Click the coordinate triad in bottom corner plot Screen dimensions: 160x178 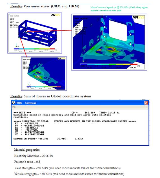pos(29,84)
